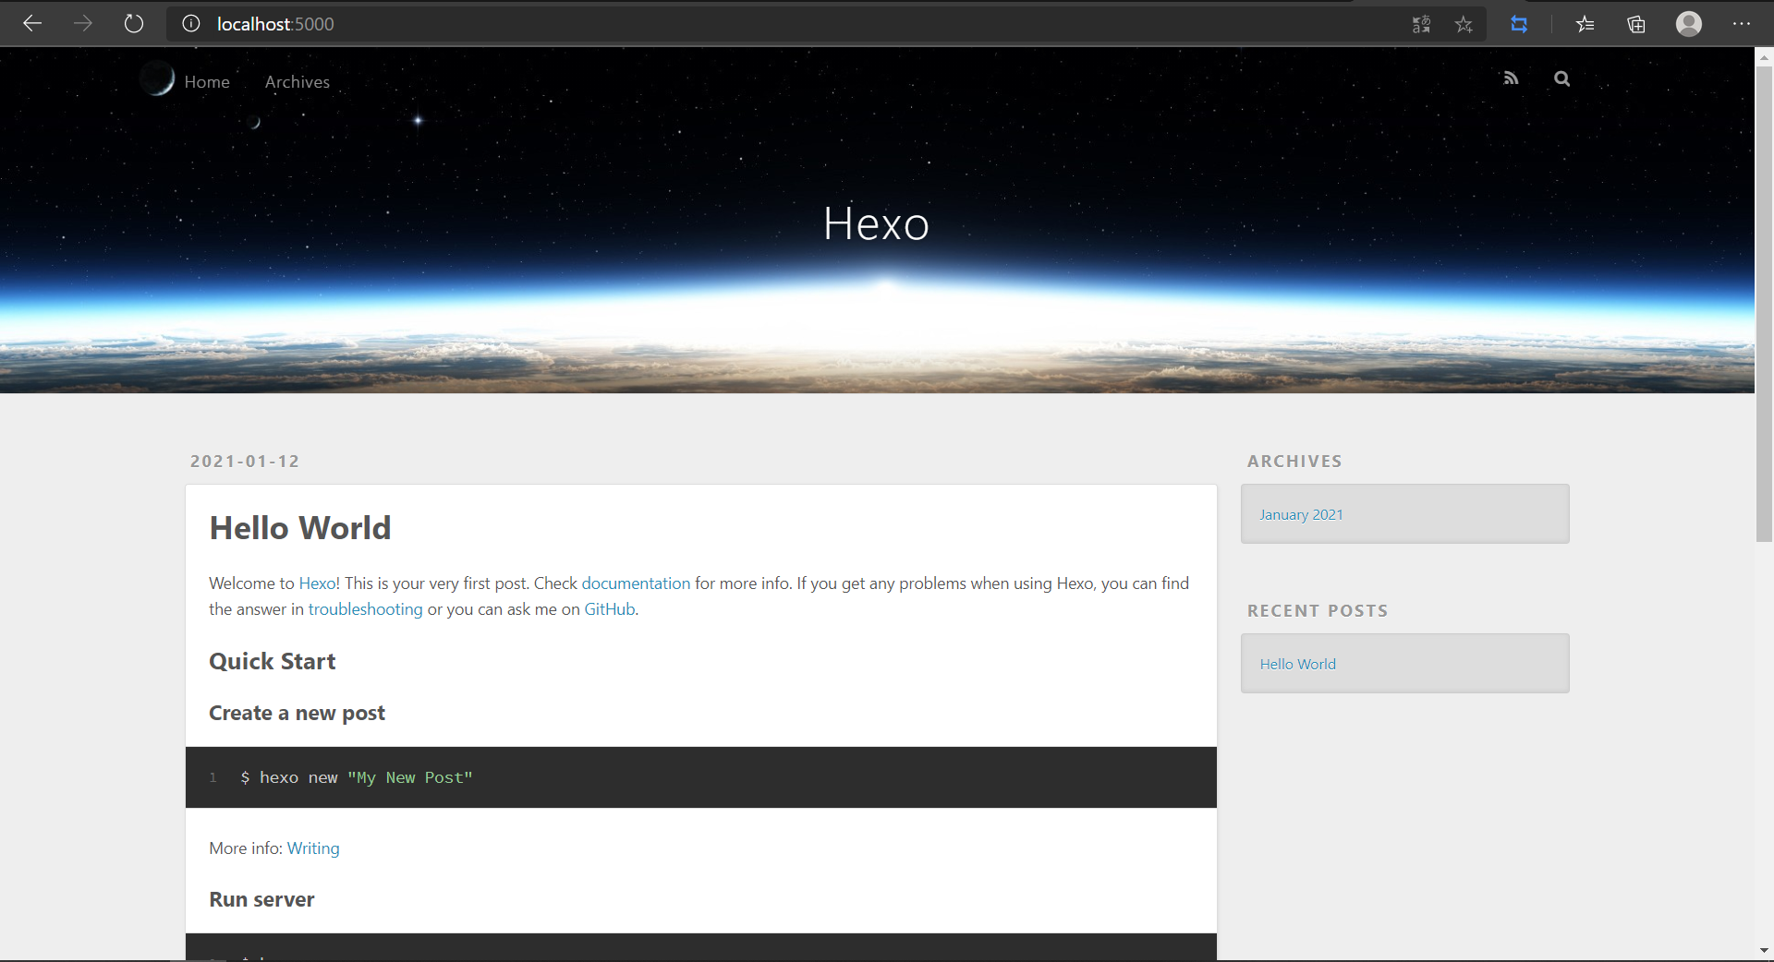Reload the page with the refresh icon
Screen dimensions: 1774x962
tap(134, 24)
